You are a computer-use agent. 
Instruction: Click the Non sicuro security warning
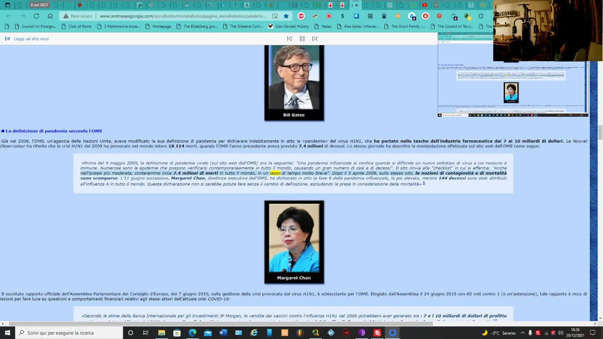pos(78,16)
